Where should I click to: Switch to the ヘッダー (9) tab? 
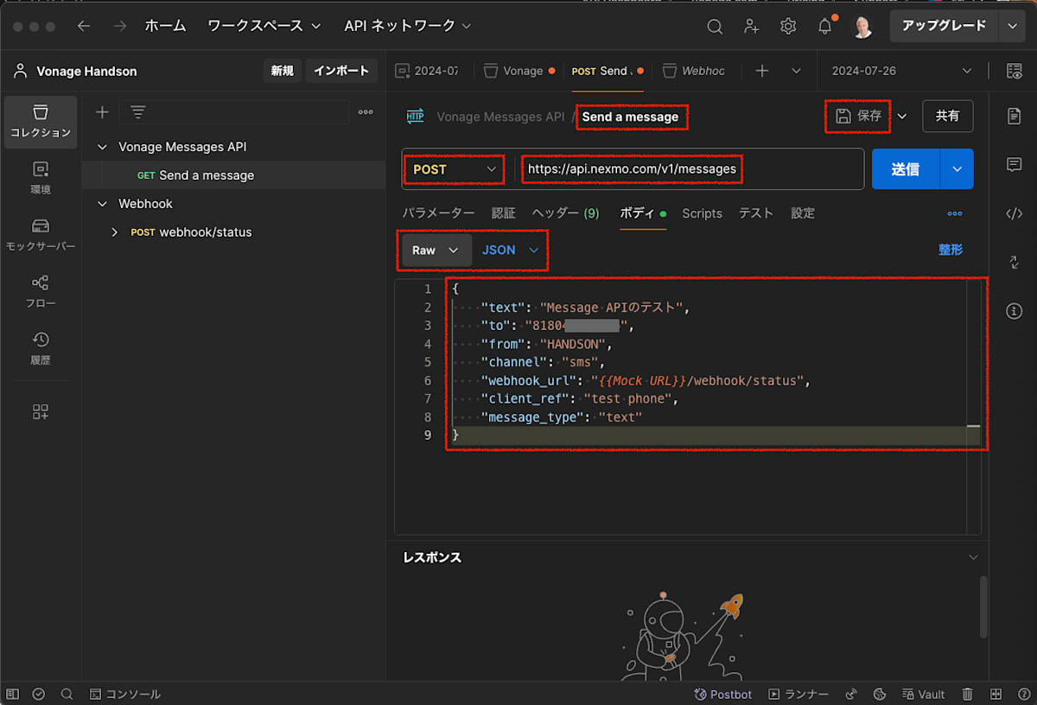coord(565,213)
